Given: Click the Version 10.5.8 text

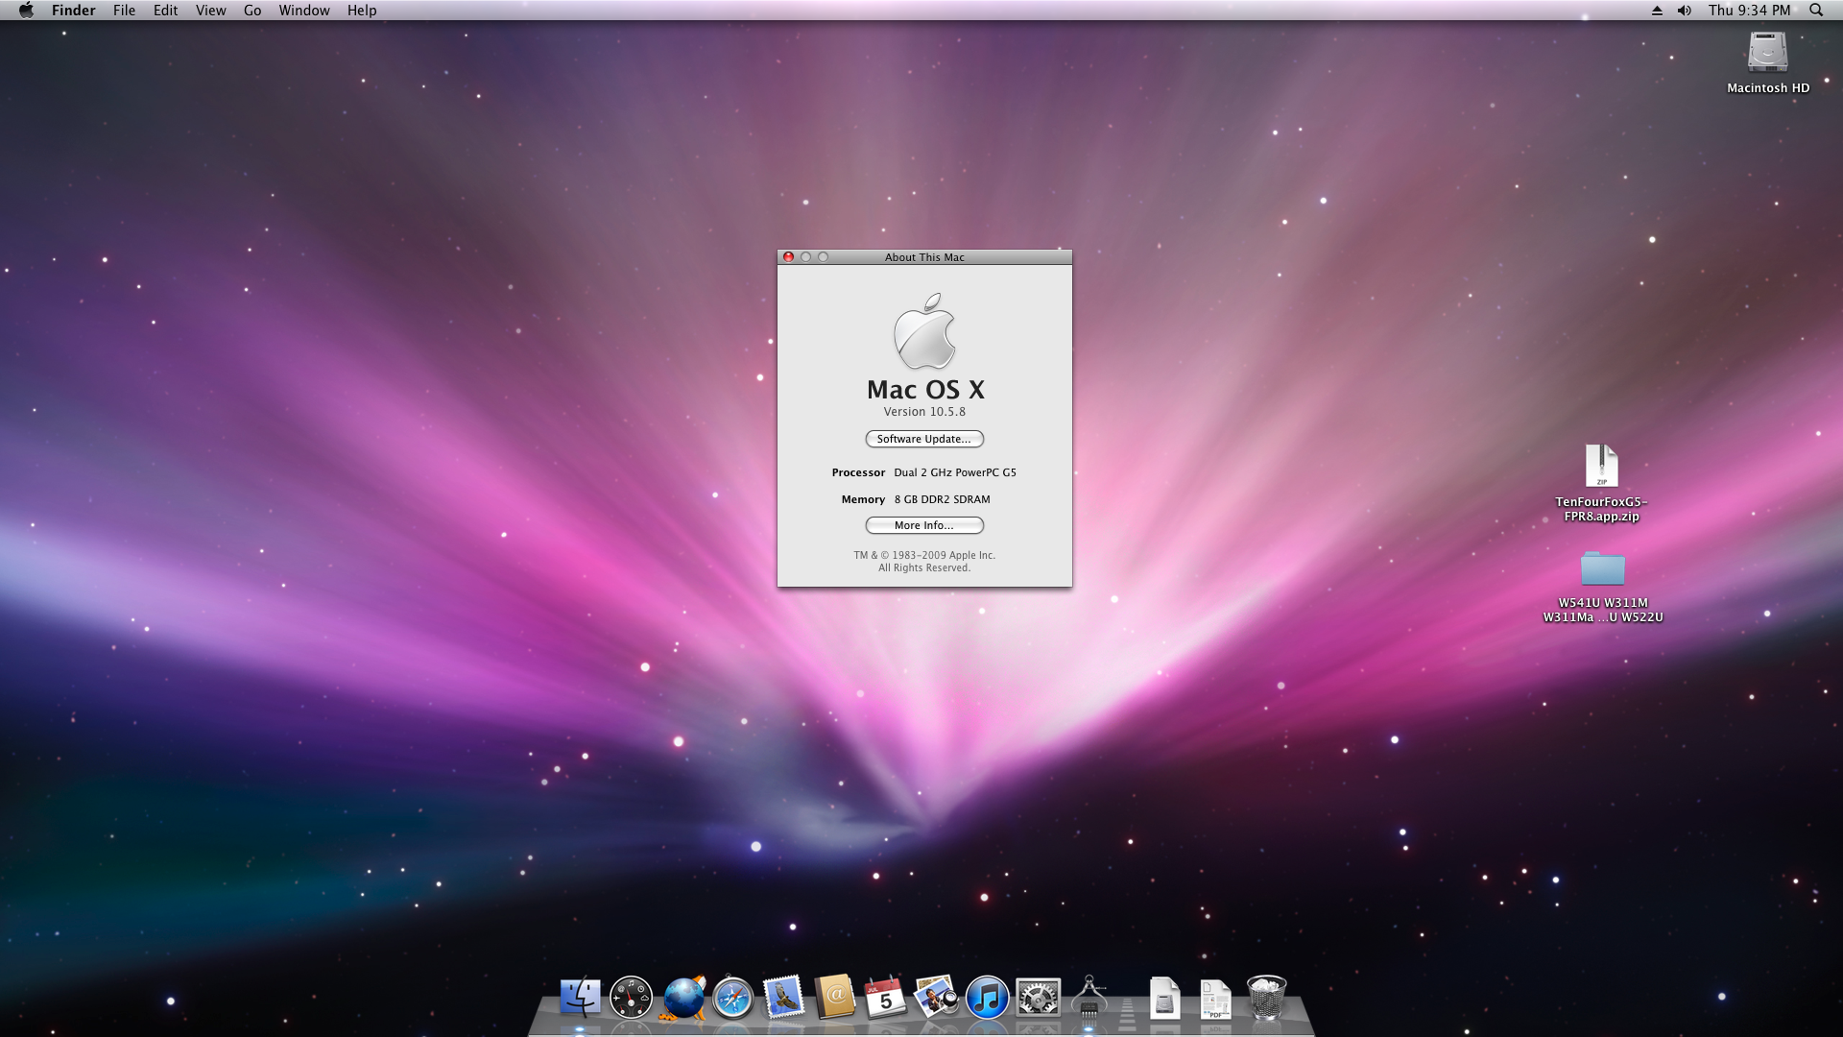Looking at the screenshot, I should pyautogui.click(x=924, y=412).
